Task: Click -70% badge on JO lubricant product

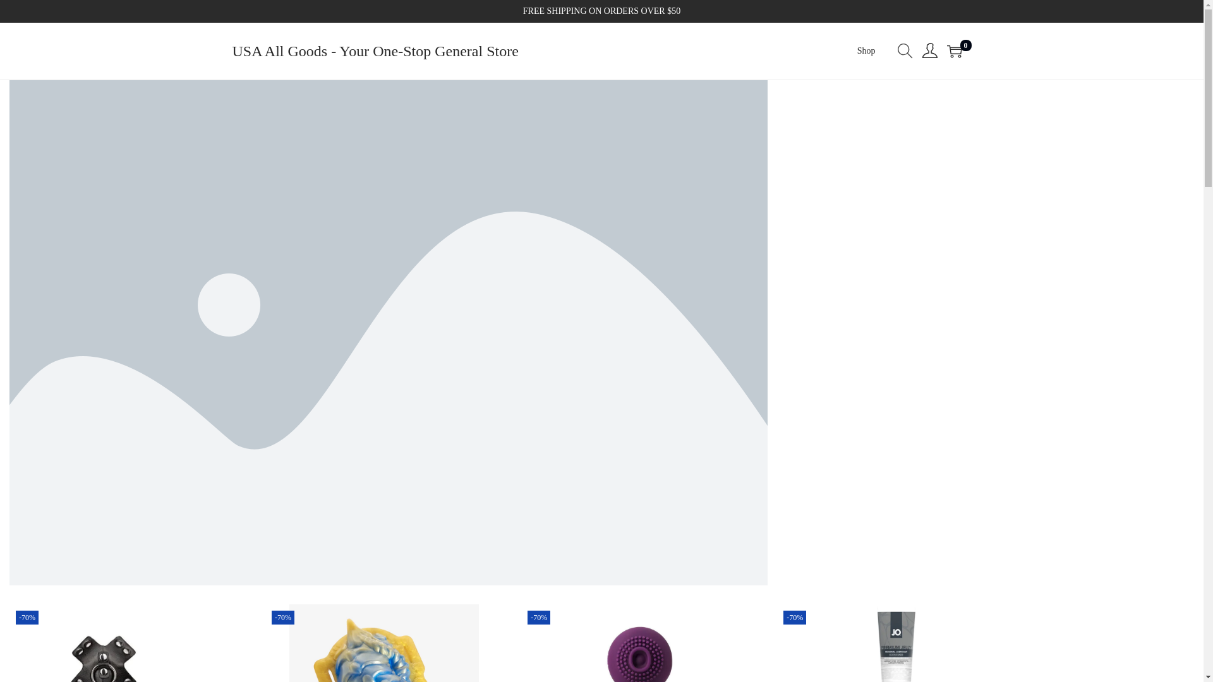Action: point(795,618)
